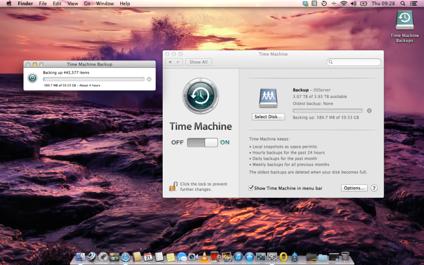Click the System Preferences search field
The image size is (424, 265).
pos(354,62)
